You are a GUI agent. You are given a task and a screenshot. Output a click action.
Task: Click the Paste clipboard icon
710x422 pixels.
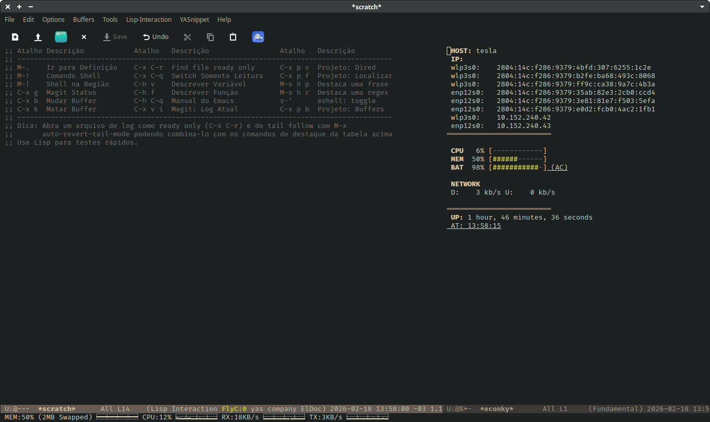[x=233, y=37]
